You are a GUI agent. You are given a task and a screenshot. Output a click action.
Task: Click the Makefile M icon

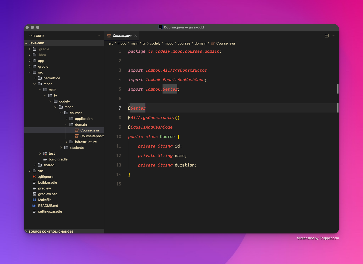(35, 200)
